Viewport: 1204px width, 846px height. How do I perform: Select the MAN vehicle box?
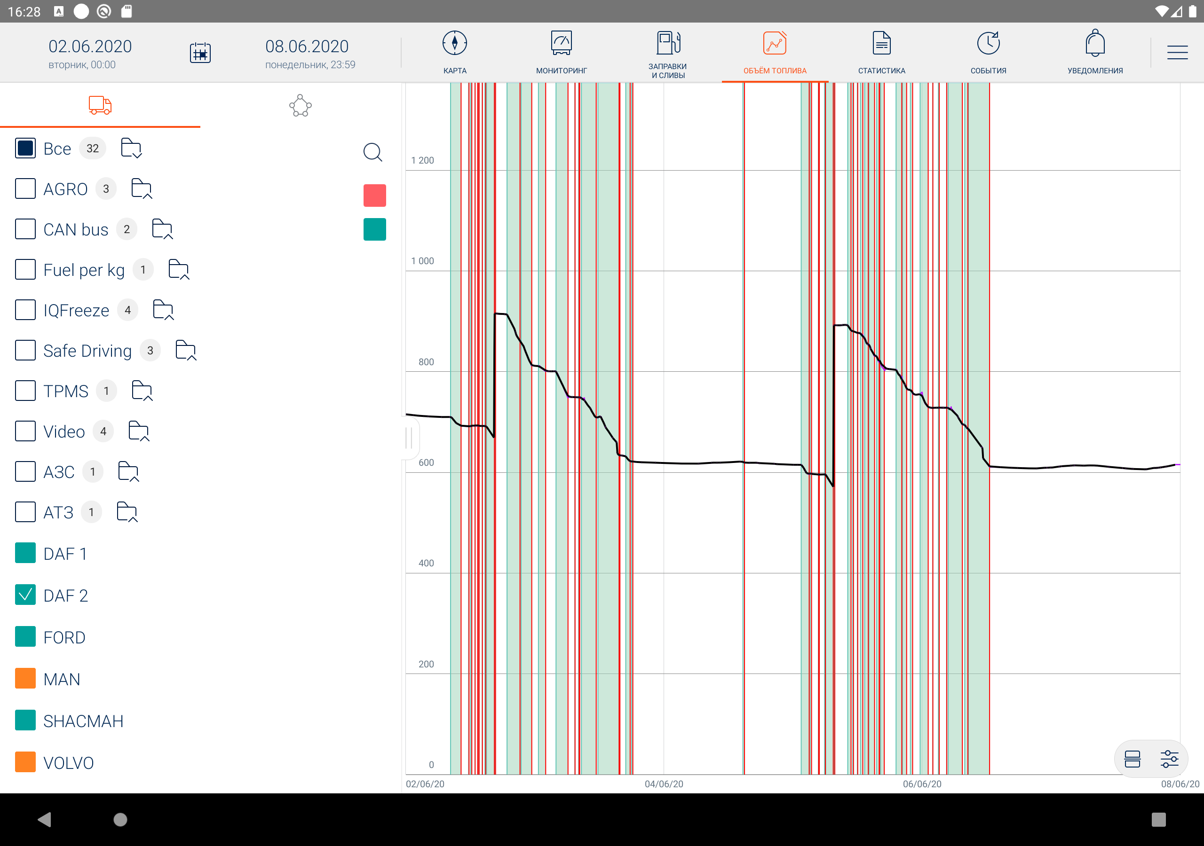(25, 678)
